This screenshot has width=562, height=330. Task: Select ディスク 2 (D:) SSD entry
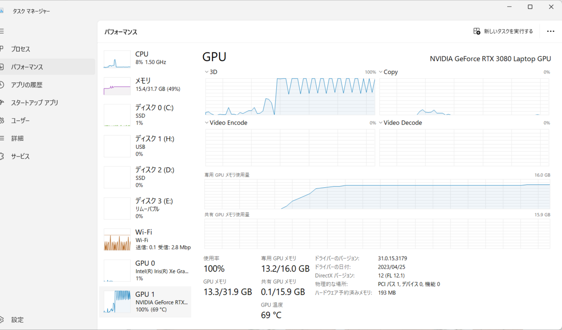click(x=145, y=177)
